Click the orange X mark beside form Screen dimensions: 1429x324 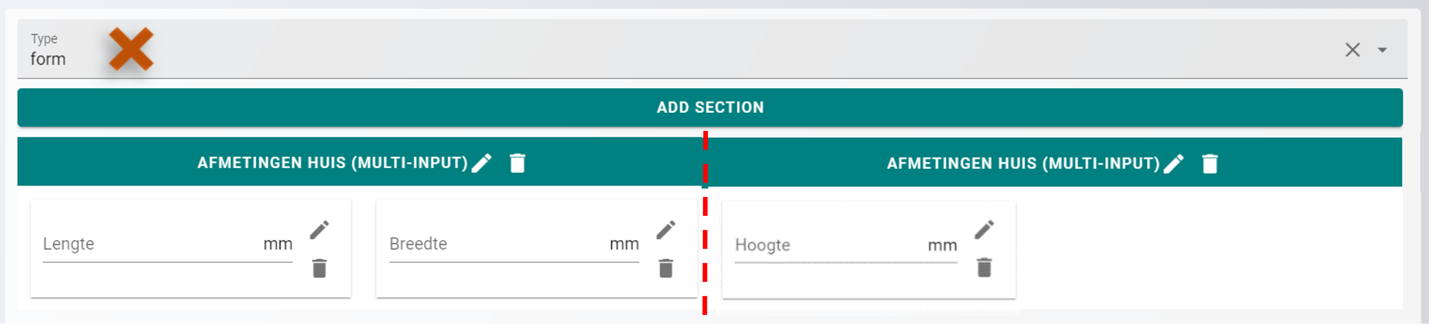pos(131,49)
